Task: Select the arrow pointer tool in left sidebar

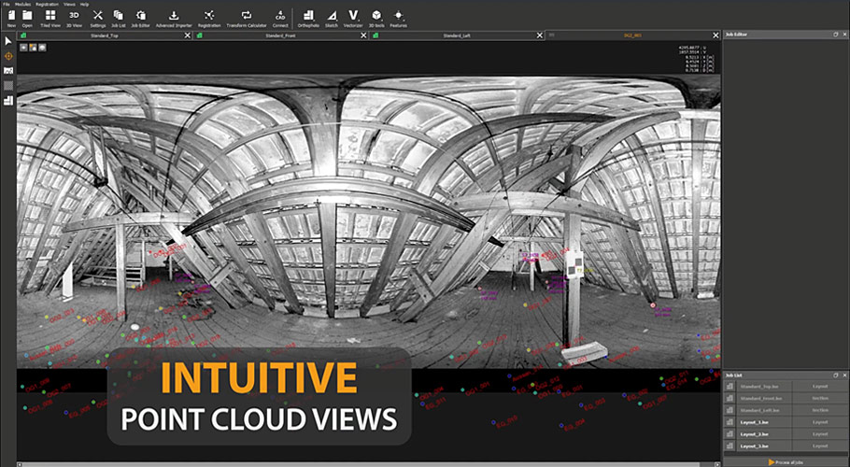Action: click(x=8, y=41)
